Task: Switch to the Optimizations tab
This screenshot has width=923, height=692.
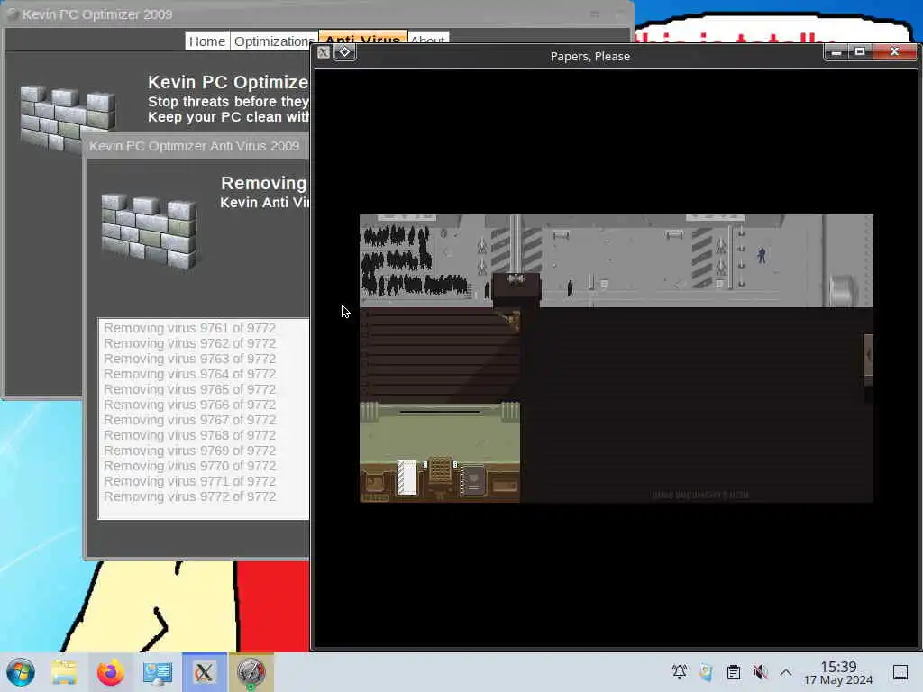Action: pyautogui.click(x=274, y=41)
